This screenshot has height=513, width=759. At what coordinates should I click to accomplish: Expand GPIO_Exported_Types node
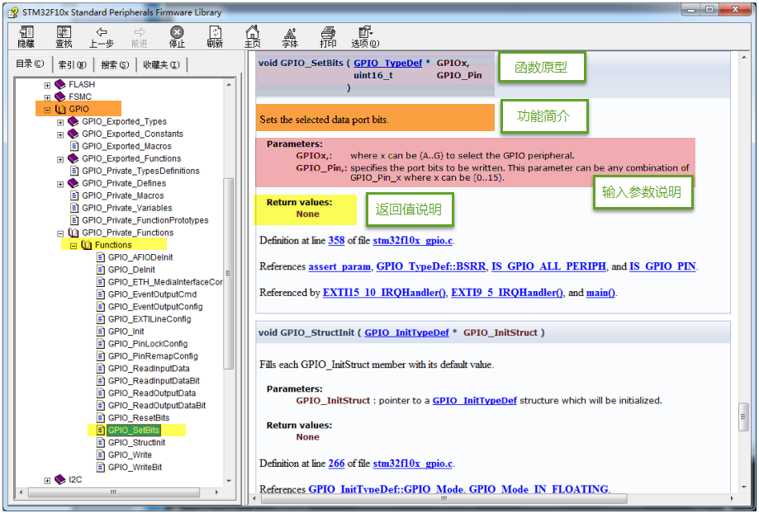[x=60, y=122]
